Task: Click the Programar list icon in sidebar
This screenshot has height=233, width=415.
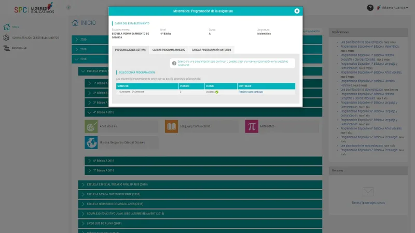Action: [x=7, y=48]
